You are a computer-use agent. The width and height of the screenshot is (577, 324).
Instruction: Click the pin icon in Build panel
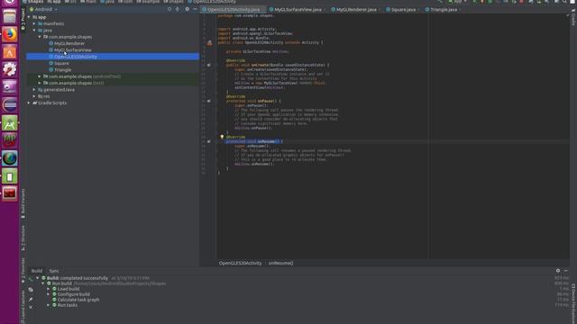pos(31,300)
